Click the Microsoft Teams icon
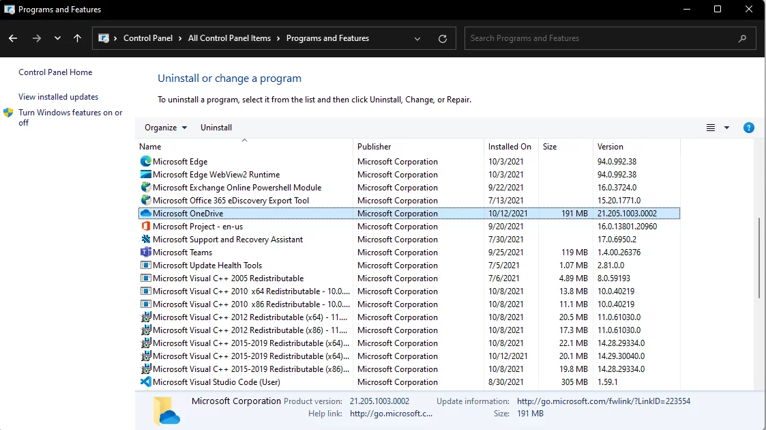 click(x=145, y=252)
